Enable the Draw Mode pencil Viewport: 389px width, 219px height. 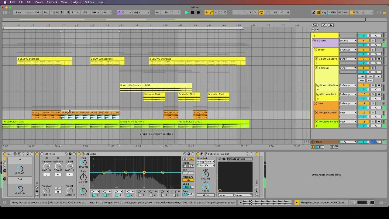coord(314,12)
